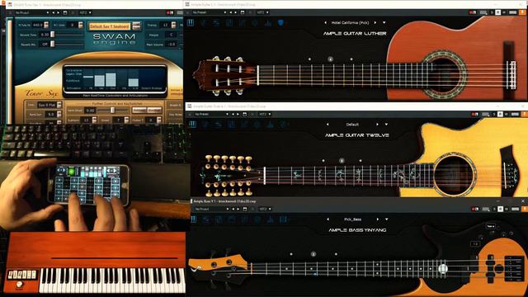Open the VST2 dropdown in Luther window

pos(262,12)
